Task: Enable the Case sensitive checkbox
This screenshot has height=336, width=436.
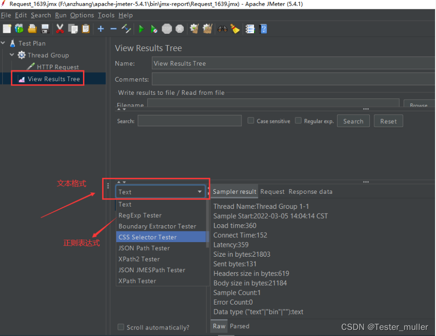Action: (251, 121)
